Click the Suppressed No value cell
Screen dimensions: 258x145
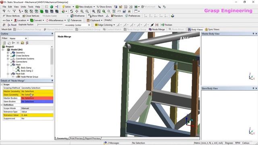tap(37, 118)
